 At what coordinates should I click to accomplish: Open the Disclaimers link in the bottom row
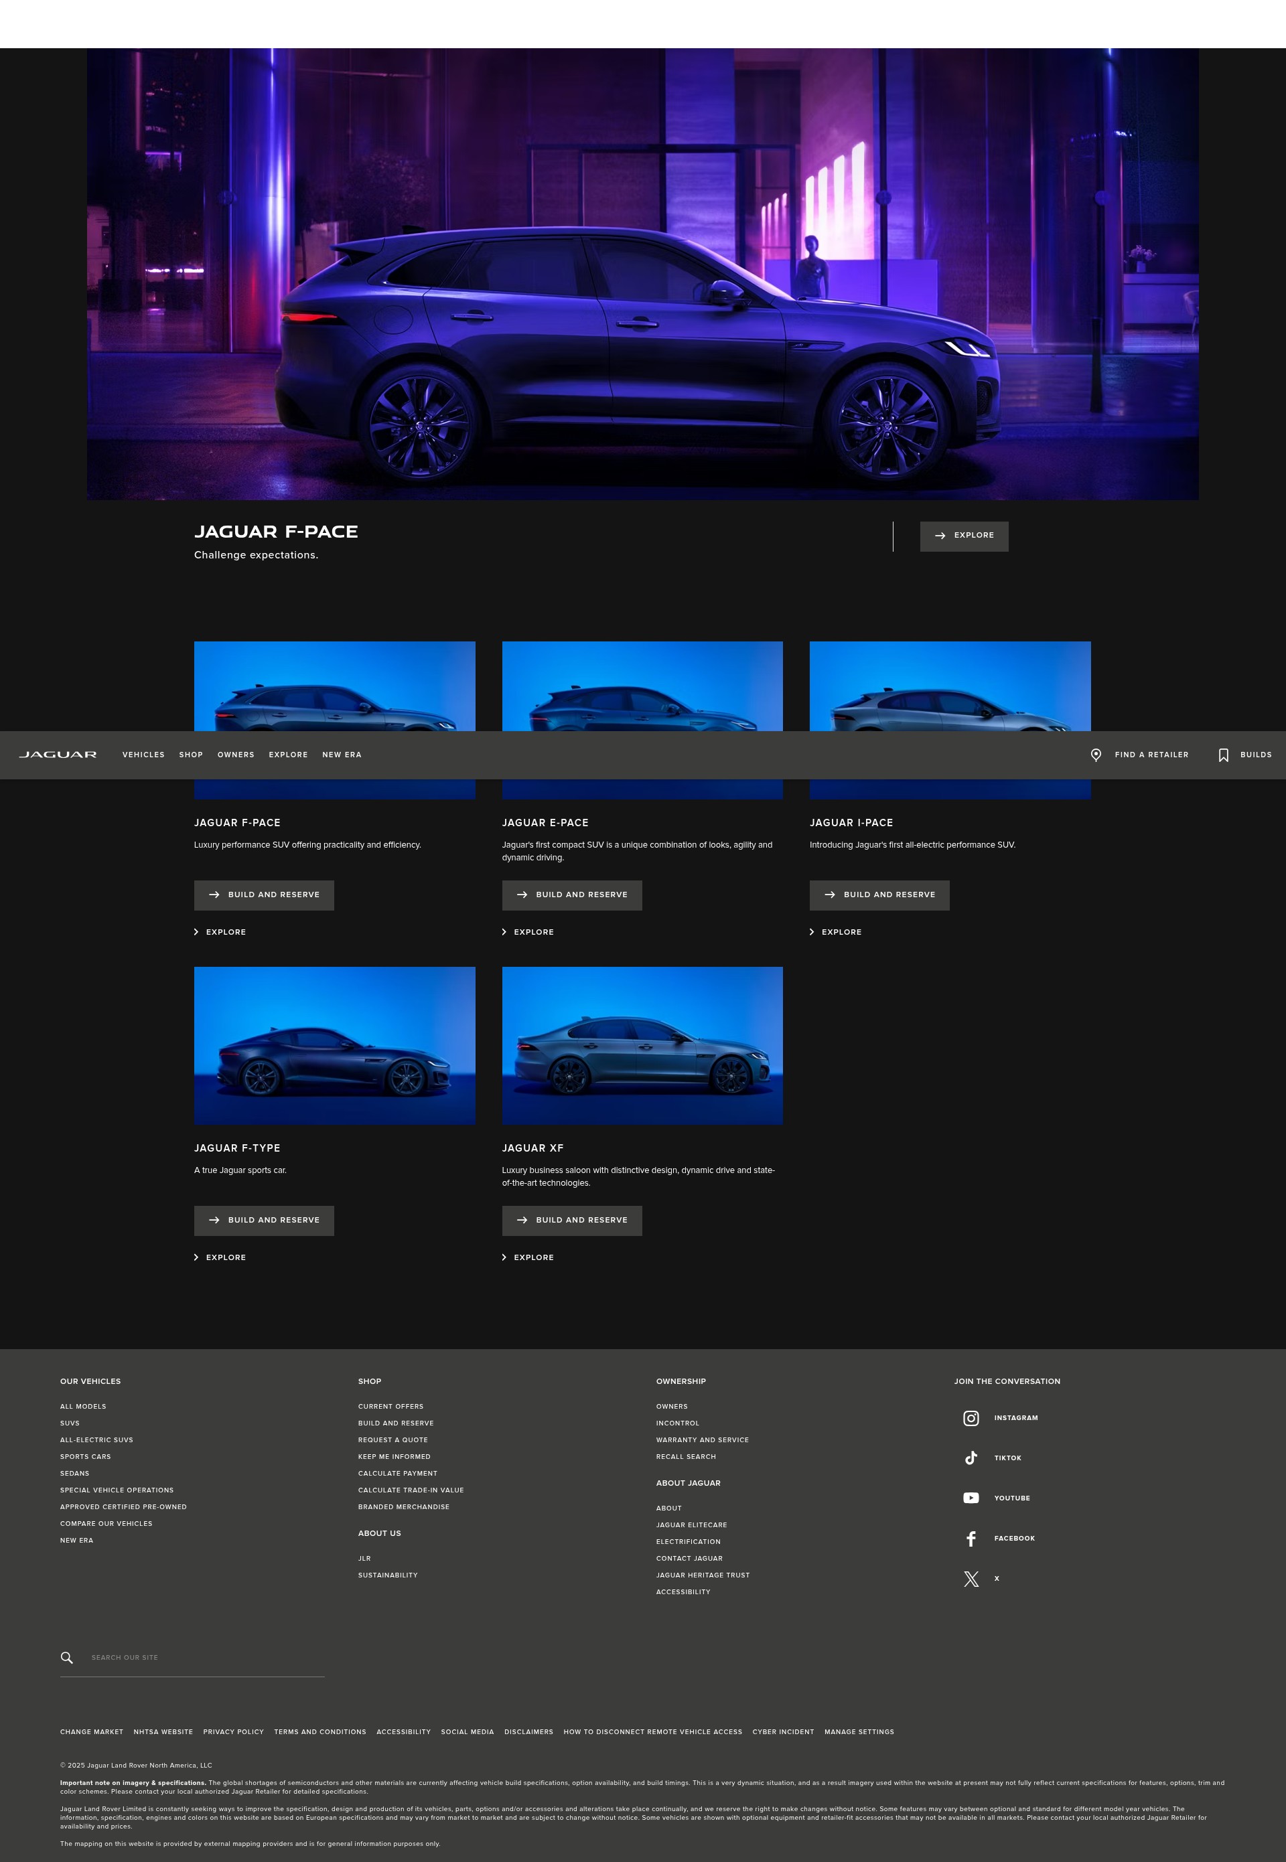528,1731
